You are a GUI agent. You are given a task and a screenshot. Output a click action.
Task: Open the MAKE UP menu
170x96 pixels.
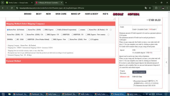tap(76, 14)
